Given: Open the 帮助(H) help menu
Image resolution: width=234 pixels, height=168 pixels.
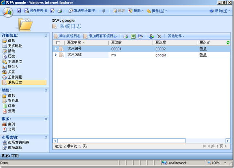Looking at the screenshot, I should (220, 11).
